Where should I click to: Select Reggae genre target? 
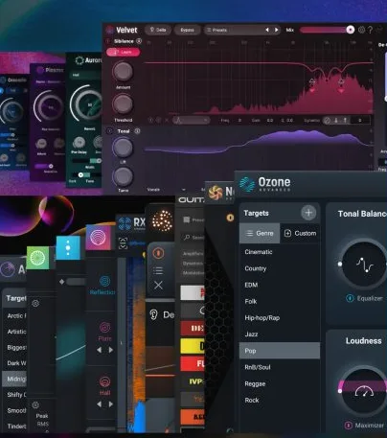click(280, 383)
